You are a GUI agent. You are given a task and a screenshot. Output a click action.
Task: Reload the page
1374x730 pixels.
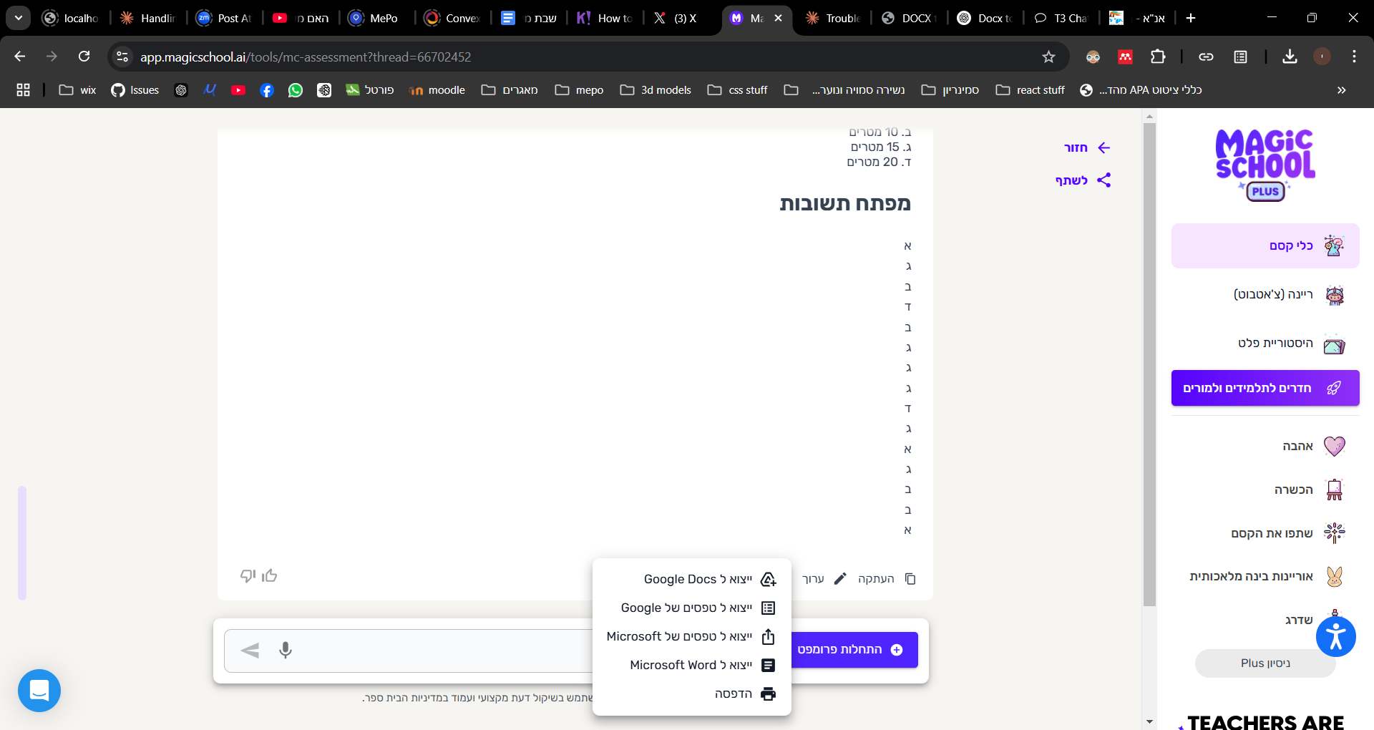point(84,57)
